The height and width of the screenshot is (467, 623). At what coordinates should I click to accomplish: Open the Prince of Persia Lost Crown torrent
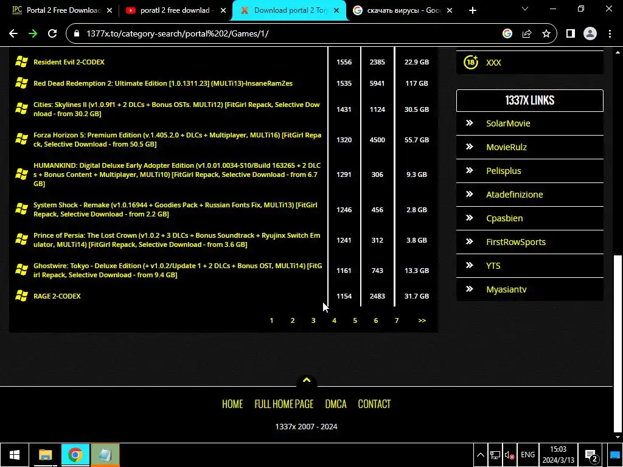pos(177,240)
